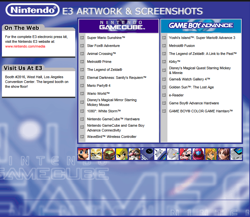Screen dimensions: 250x217
Task: Click camera icon next to Golden Sun
Action: point(164,87)
